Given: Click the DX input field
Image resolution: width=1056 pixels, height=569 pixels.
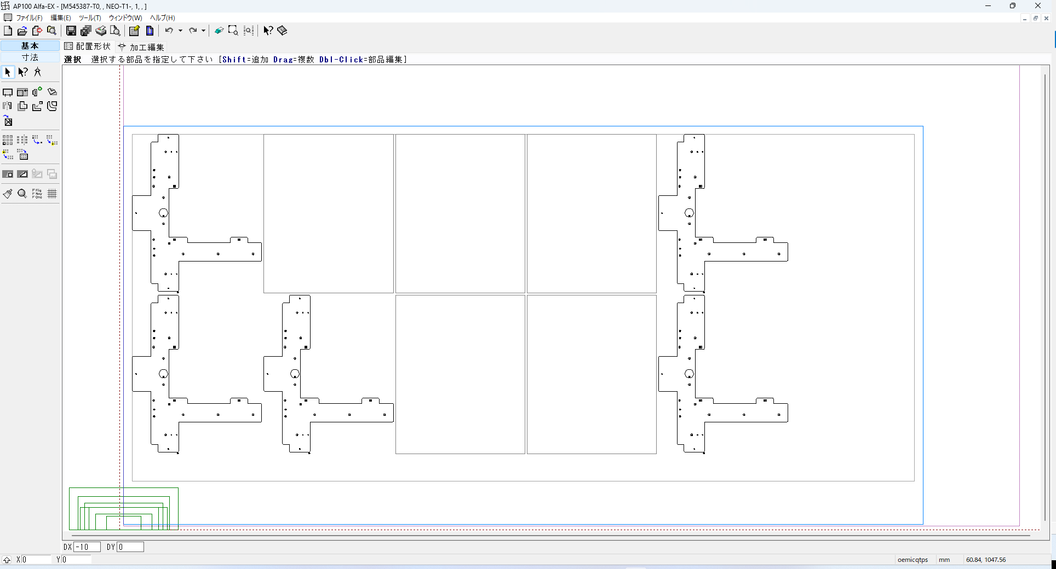Looking at the screenshot, I should (x=87, y=547).
